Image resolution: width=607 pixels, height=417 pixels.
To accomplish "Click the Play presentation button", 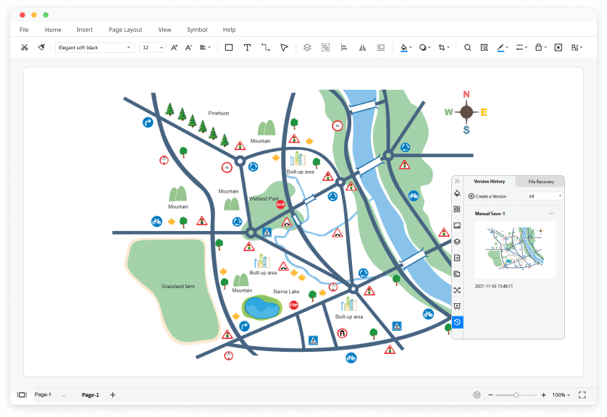I will [477, 395].
